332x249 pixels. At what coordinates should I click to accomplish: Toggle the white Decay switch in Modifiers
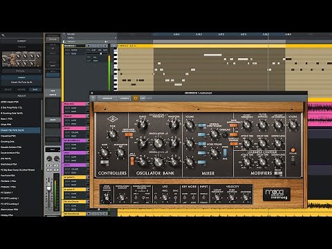[x=278, y=173]
